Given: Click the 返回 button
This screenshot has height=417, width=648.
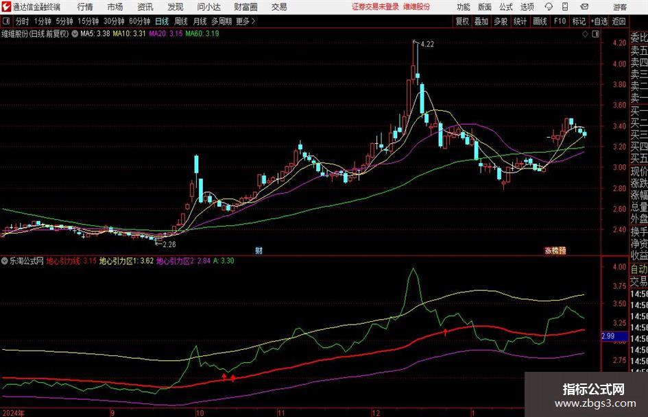Looking at the screenshot, I should tap(619, 21).
